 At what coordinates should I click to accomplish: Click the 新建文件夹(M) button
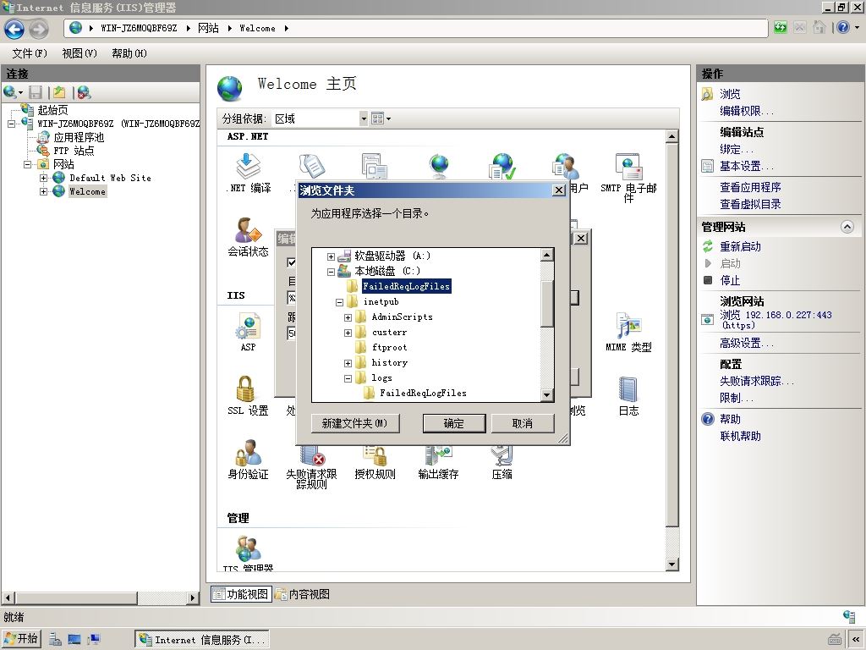355,423
